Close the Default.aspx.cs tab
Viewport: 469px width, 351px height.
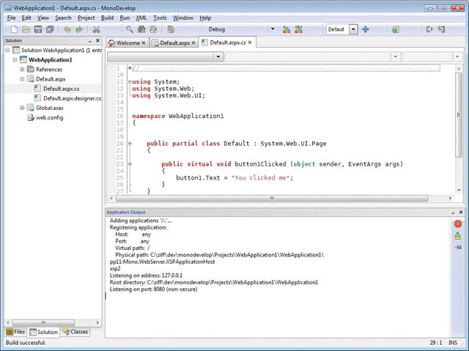click(x=250, y=43)
